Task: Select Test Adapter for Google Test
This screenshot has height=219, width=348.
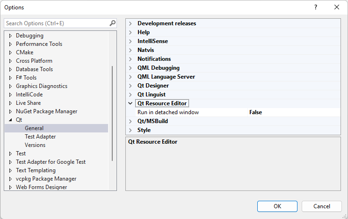Action: [51, 162]
